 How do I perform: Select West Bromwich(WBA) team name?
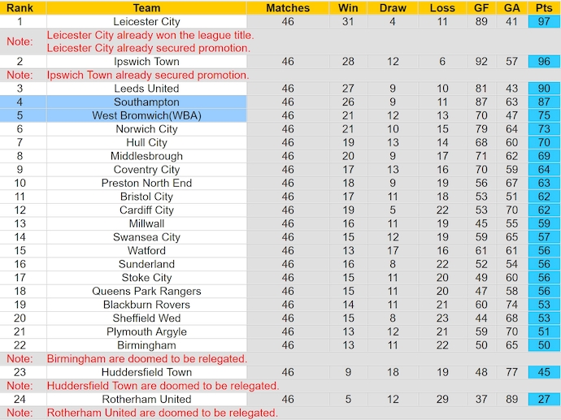coord(146,116)
